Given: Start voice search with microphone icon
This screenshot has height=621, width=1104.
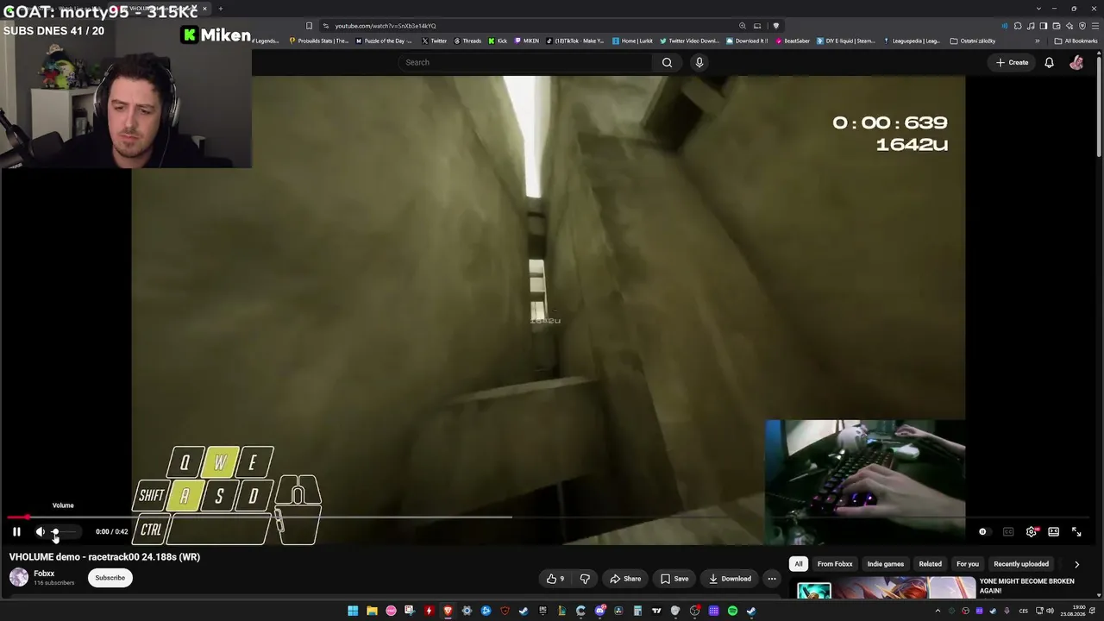Looking at the screenshot, I should click(x=699, y=62).
